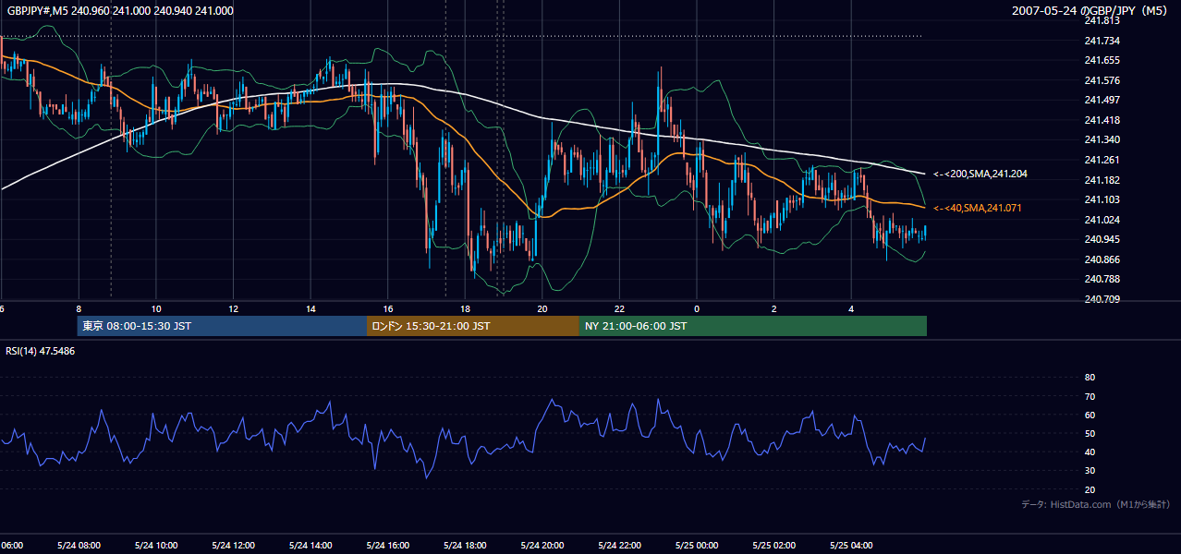The height and width of the screenshot is (554, 1181).
Task: Click the 241.734 price axis label
Action: [x=1102, y=41]
